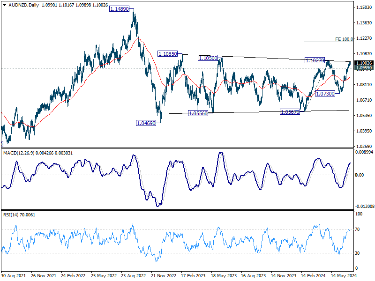The height and width of the screenshot is (281, 375).
Task: Select the 1.15030 price scale value
Action: 364,7
